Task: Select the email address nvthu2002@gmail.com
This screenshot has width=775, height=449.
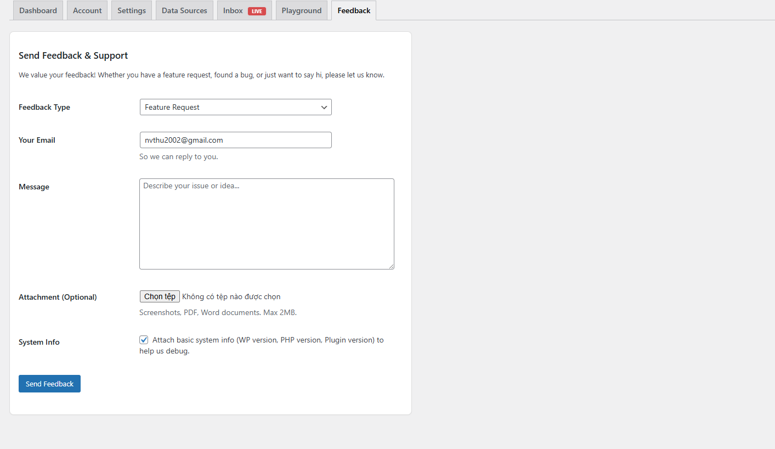Action: (183, 140)
